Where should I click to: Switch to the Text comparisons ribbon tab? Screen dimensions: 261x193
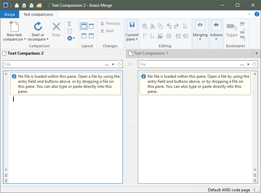point(38,14)
